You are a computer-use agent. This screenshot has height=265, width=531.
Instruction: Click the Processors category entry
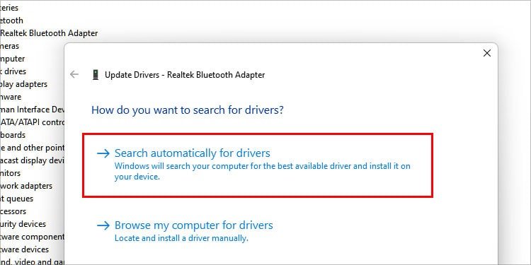(x=13, y=211)
